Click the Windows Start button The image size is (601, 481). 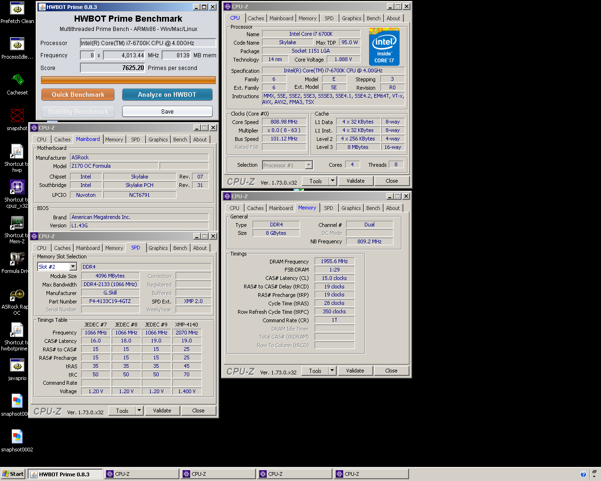[13, 474]
